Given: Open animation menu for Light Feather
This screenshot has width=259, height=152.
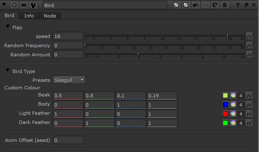Looking at the screenshot, I should point(249,114).
